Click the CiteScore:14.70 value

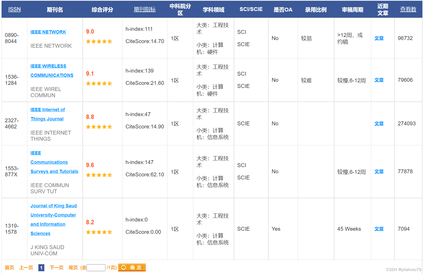(145, 41)
